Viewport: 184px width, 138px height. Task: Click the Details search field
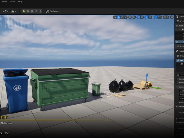(x=181, y=75)
